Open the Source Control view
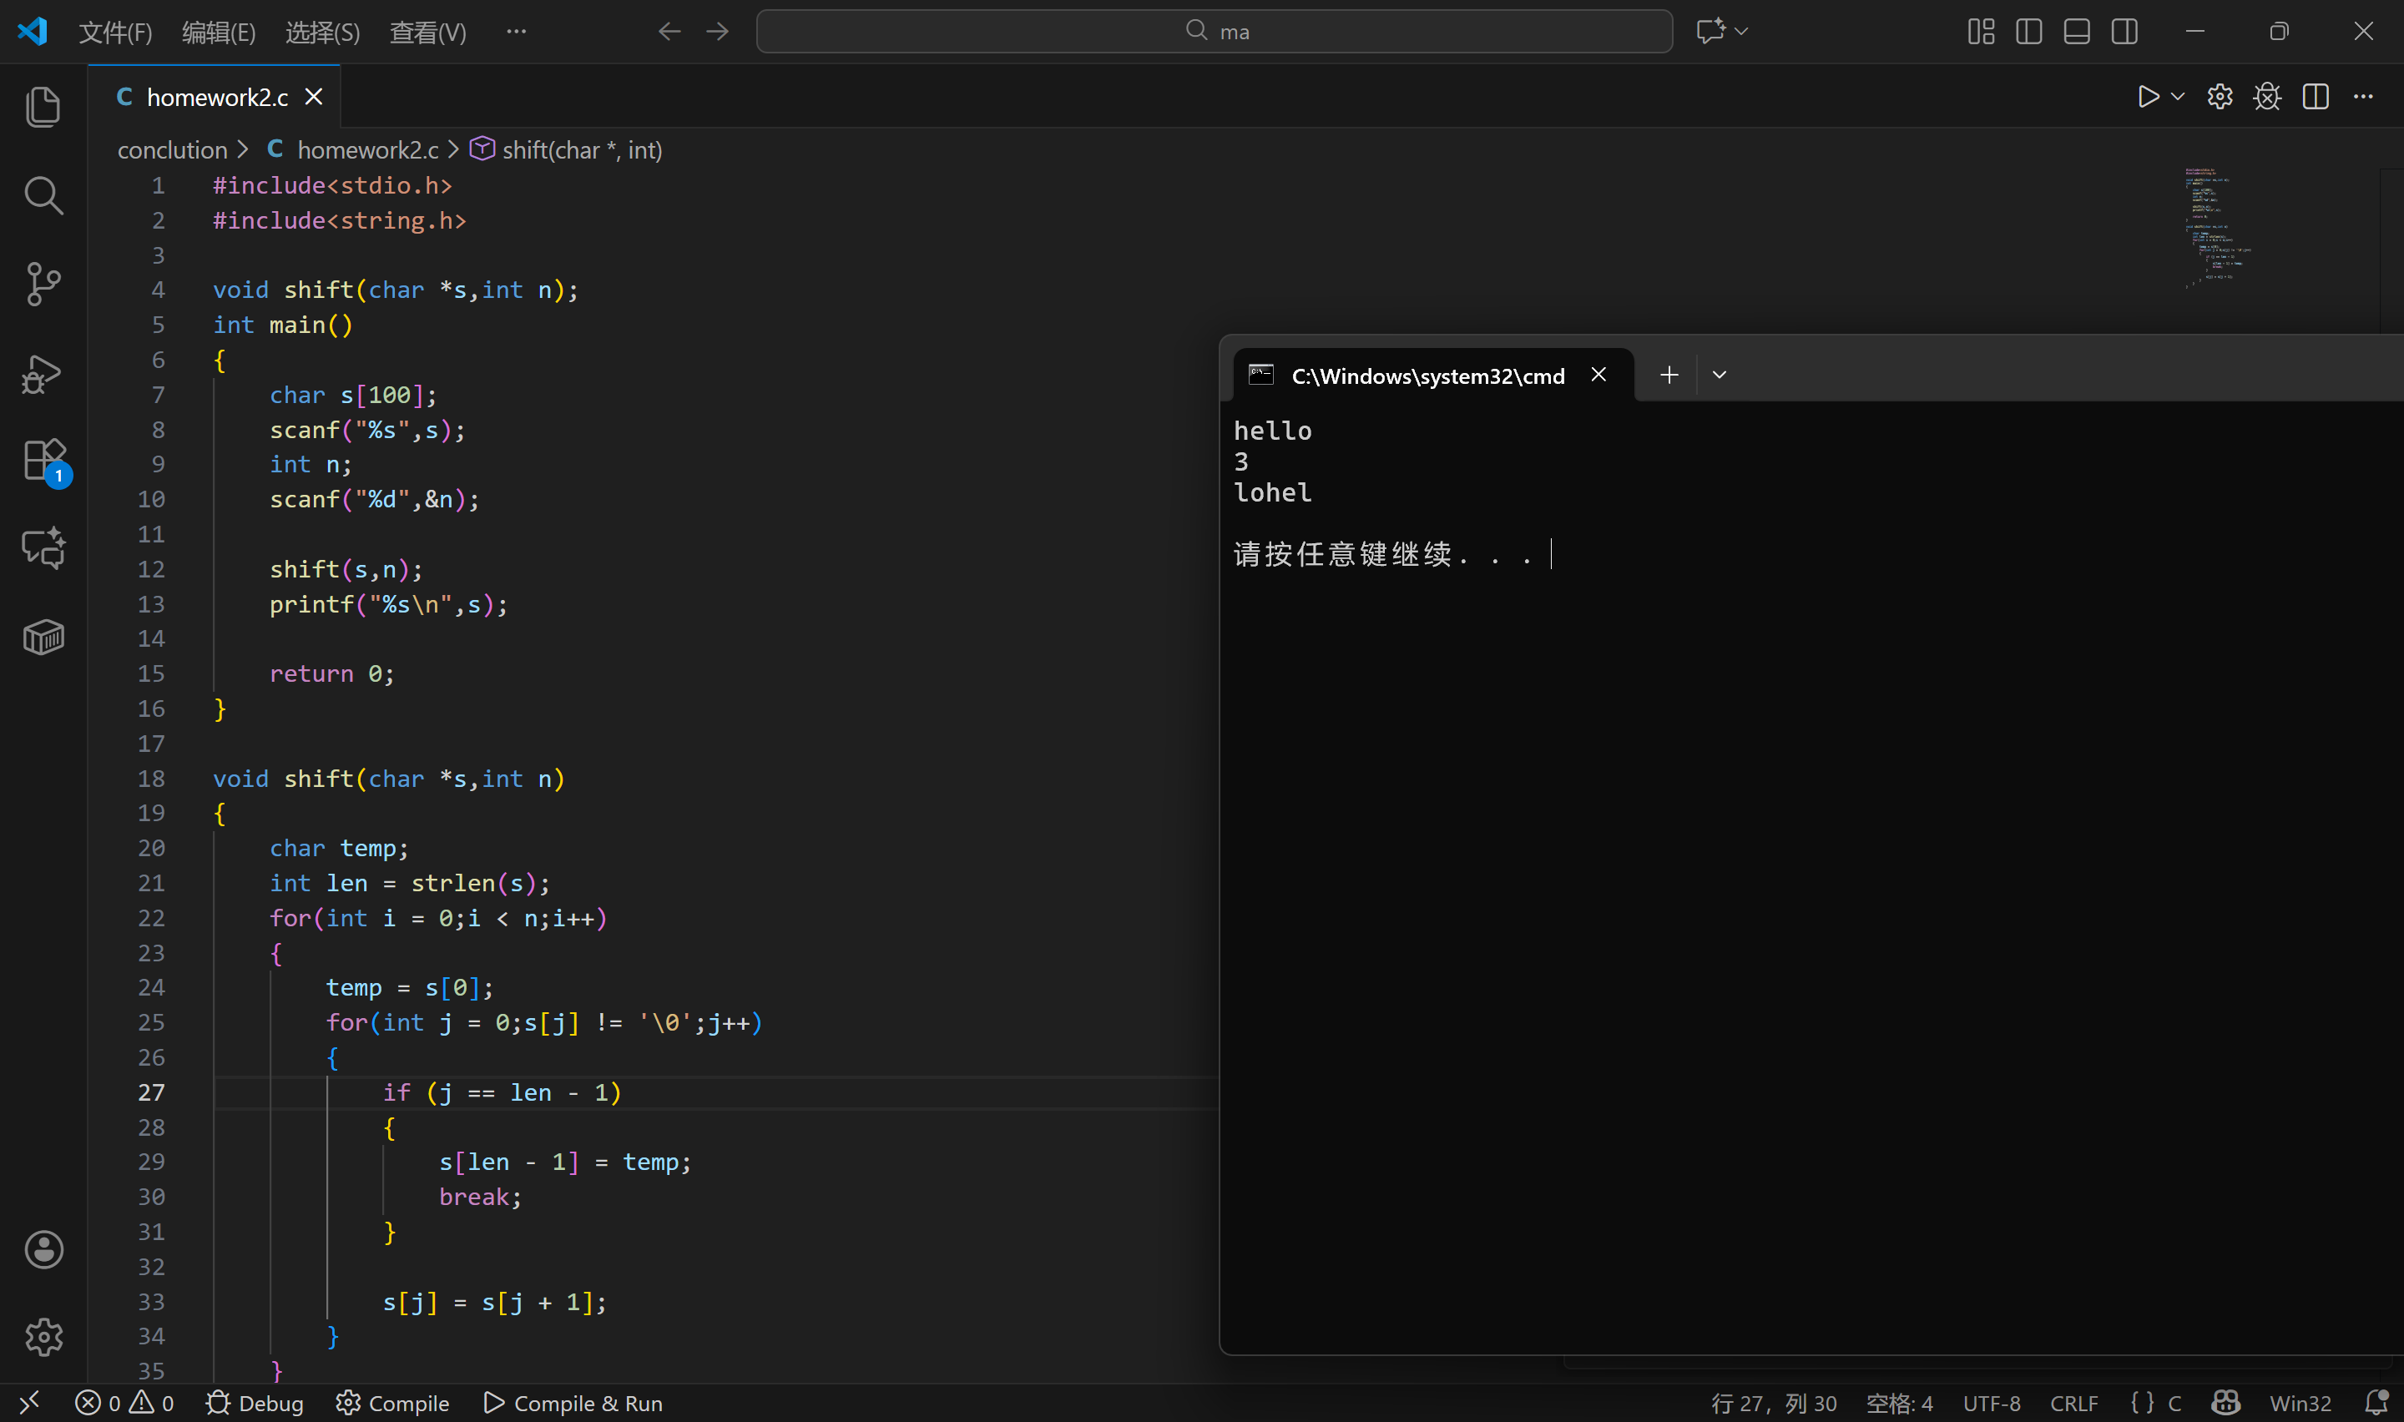The image size is (2404, 1422). pyautogui.click(x=43, y=284)
